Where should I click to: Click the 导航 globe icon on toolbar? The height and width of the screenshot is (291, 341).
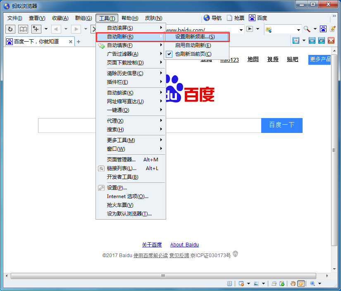coord(207,18)
